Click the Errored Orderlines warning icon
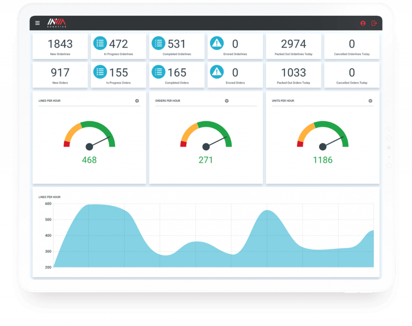 click(x=217, y=43)
